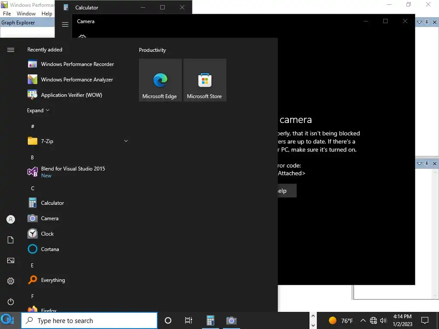Open Windows Performance Recorder from Recently added
Viewport: 439px width, 329px height.
(78, 64)
